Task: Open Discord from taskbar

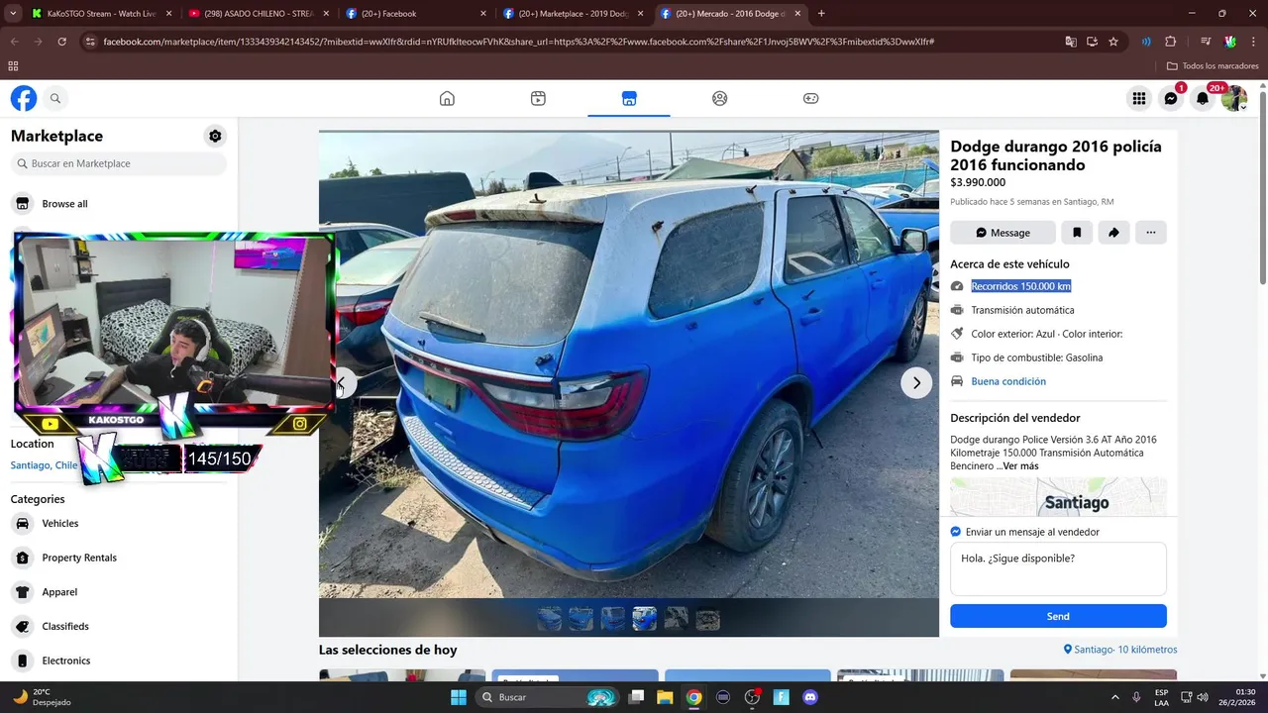Action: (810, 697)
